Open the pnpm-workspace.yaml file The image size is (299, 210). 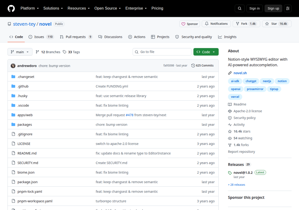[35, 201]
